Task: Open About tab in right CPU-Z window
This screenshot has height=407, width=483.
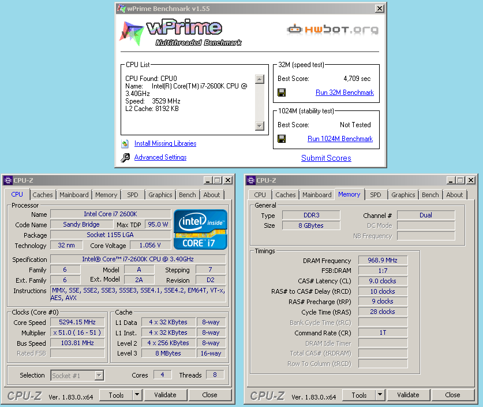Action: pos(455,195)
